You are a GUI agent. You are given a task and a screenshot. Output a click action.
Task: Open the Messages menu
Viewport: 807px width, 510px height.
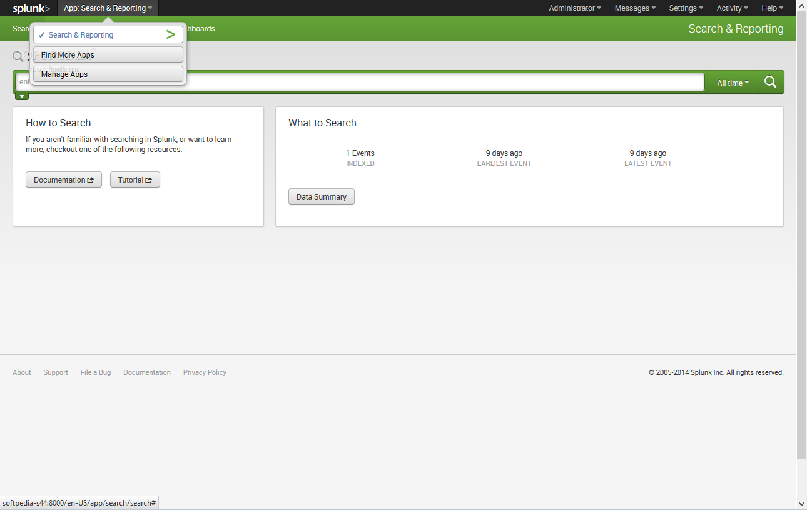coord(635,8)
